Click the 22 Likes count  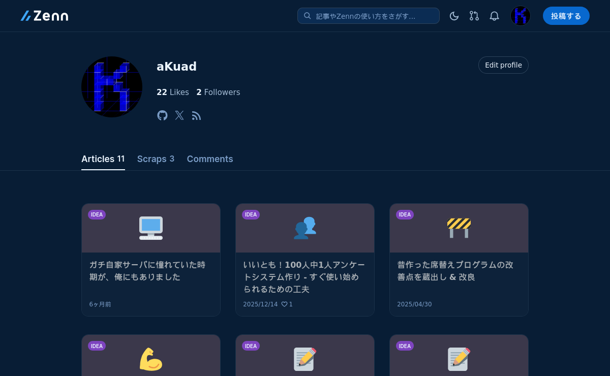[173, 92]
